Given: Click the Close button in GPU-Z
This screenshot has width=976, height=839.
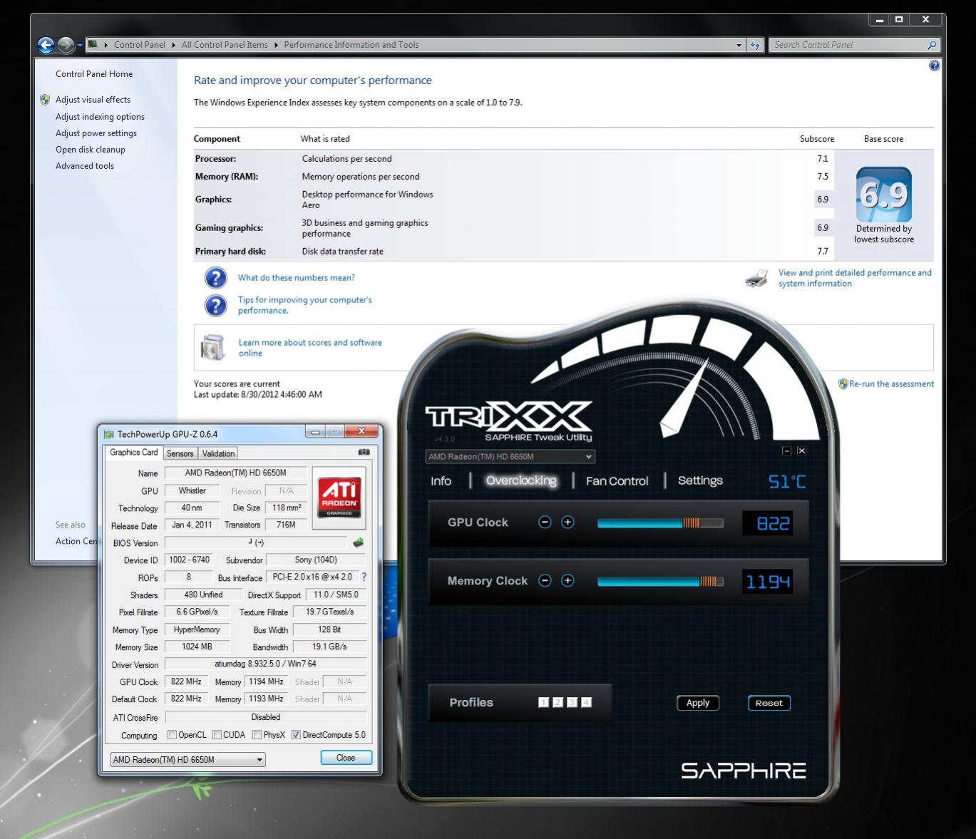Looking at the screenshot, I should pyautogui.click(x=346, y=758).
